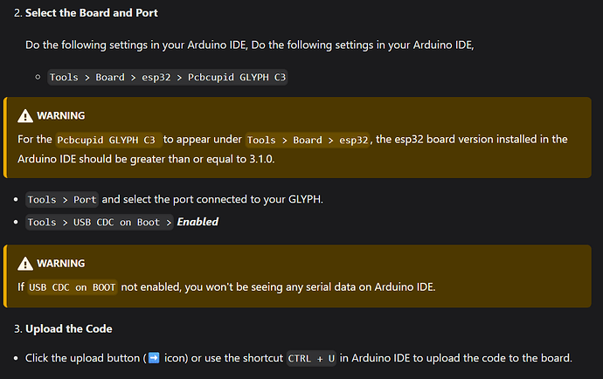The image size is (603, 379).
Task: Click the warning triangle above USB CDC note
Action: click(24, 263)
